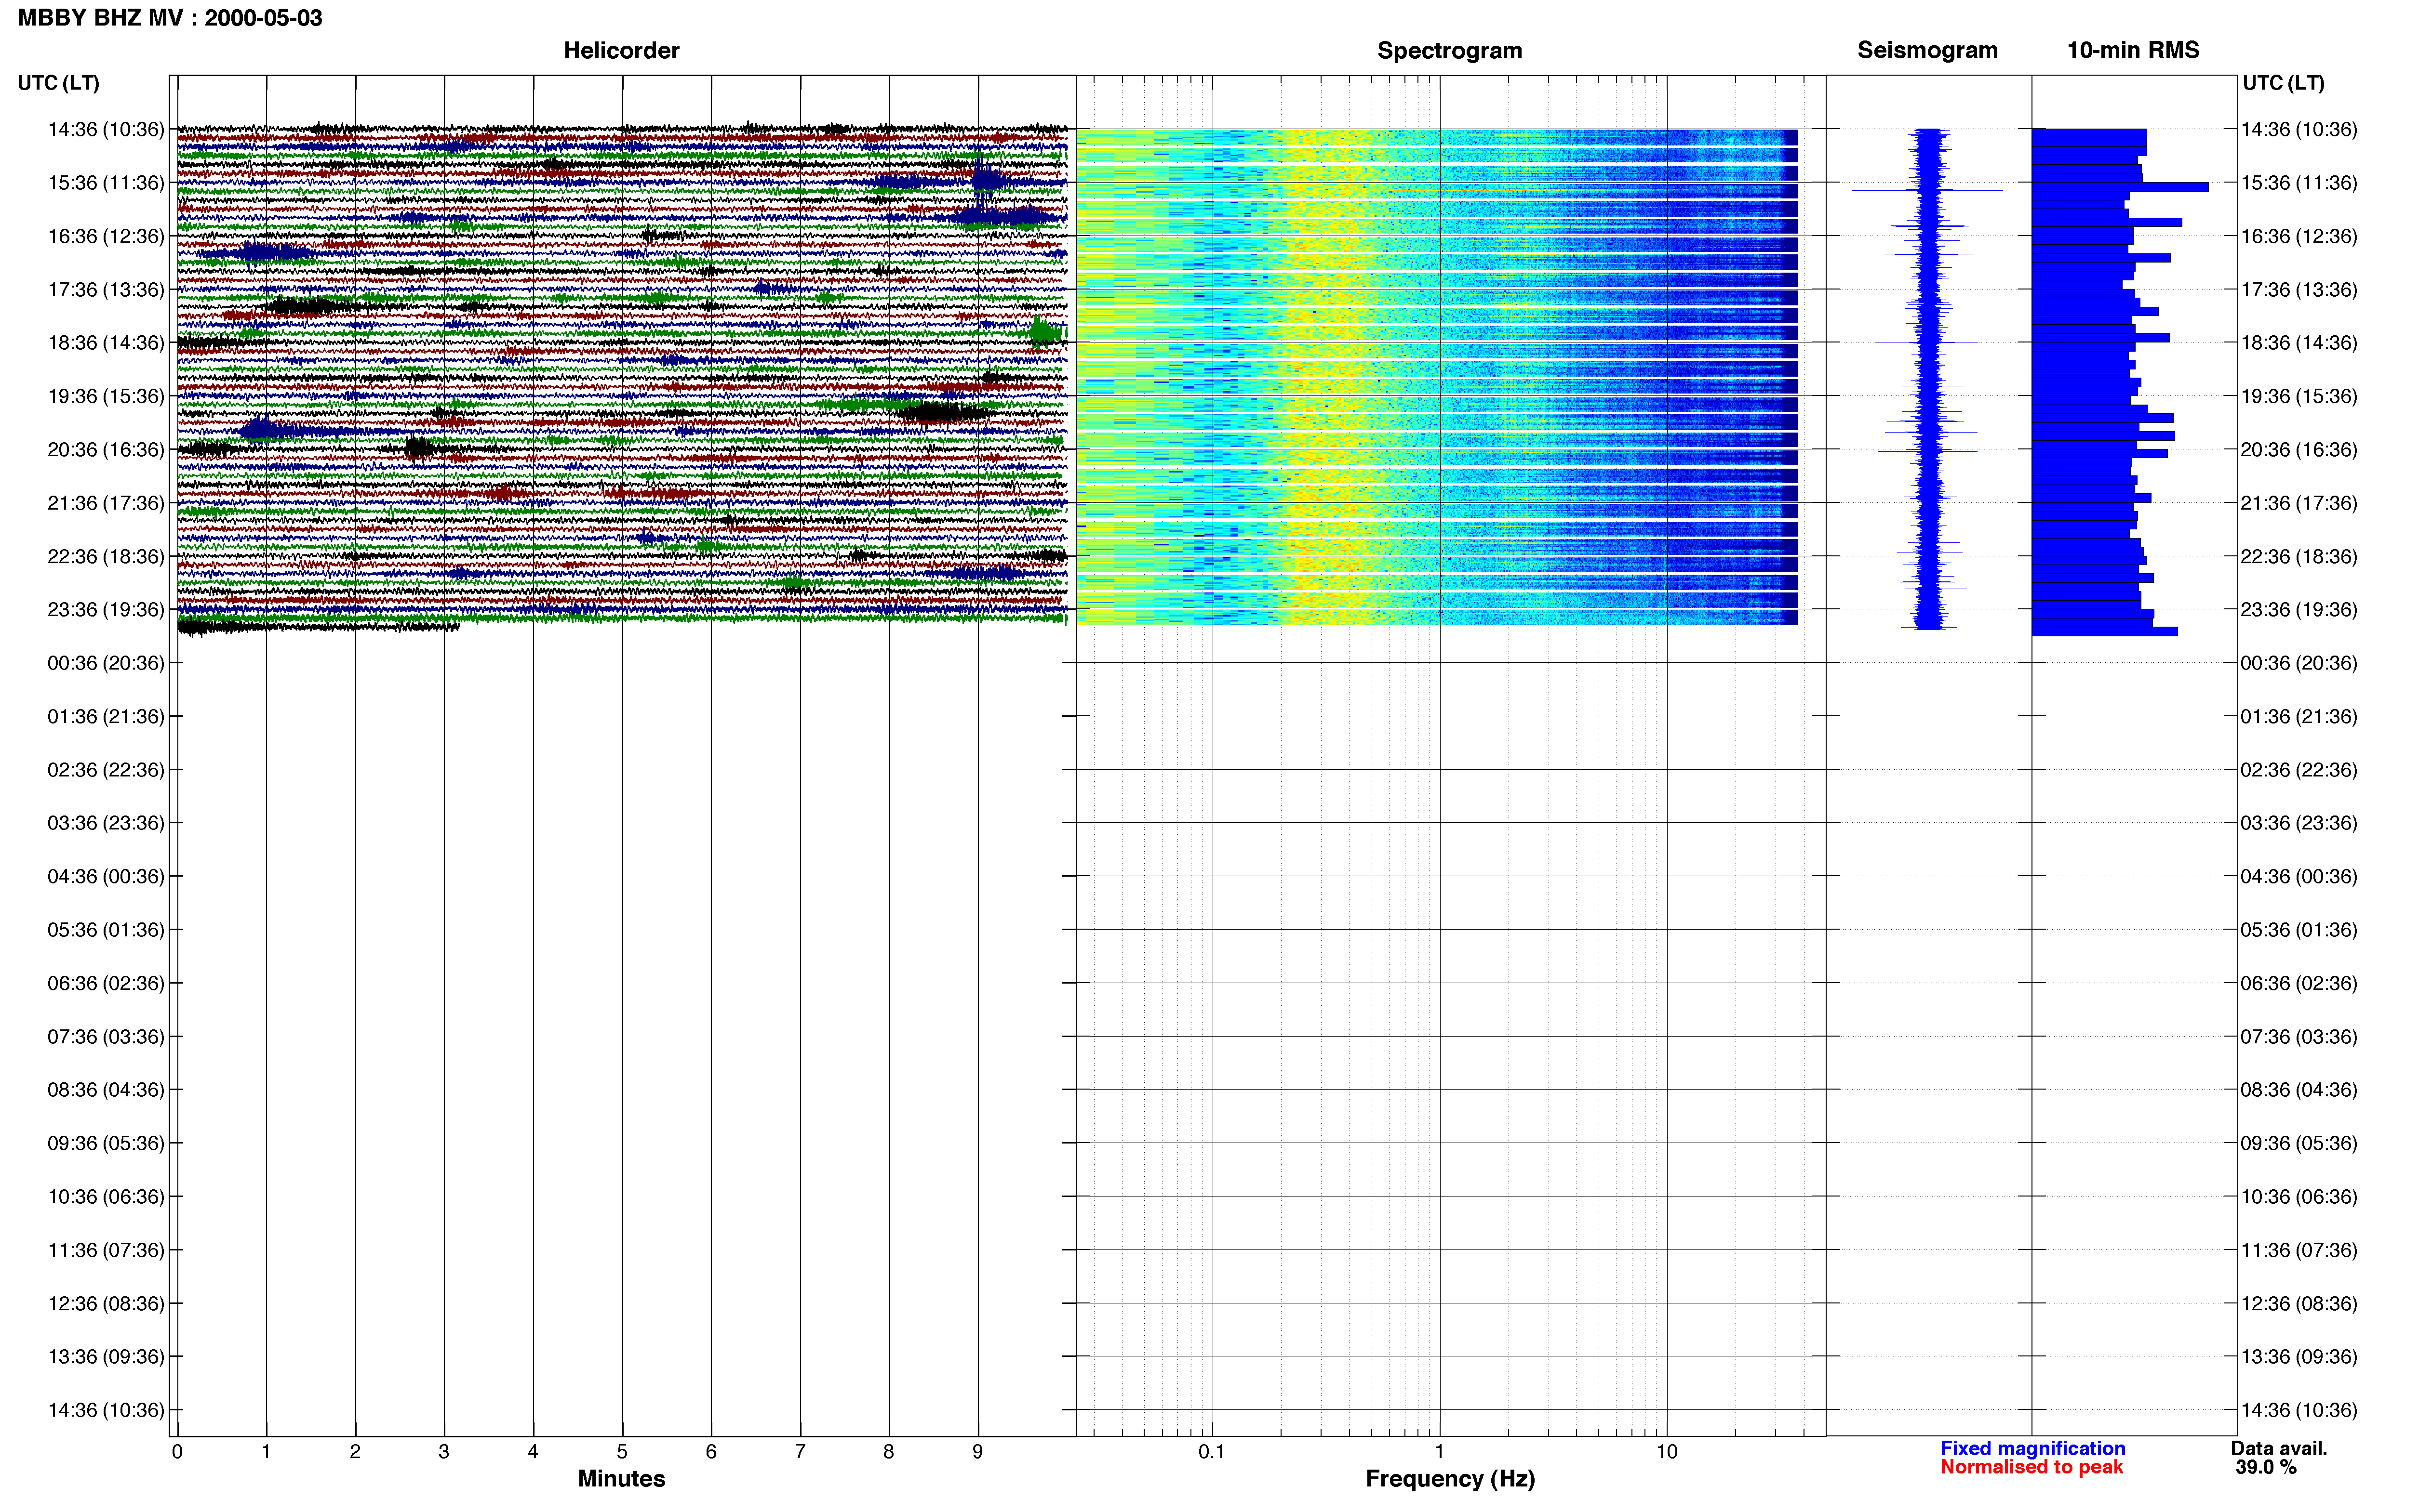Click the red 'Normalised to peak' legend text

coord(2031,1468)
